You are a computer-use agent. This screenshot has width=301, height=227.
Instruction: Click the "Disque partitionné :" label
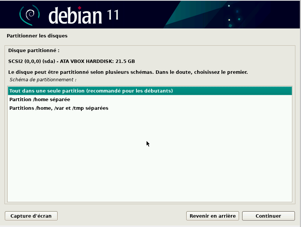coord(34,50)
